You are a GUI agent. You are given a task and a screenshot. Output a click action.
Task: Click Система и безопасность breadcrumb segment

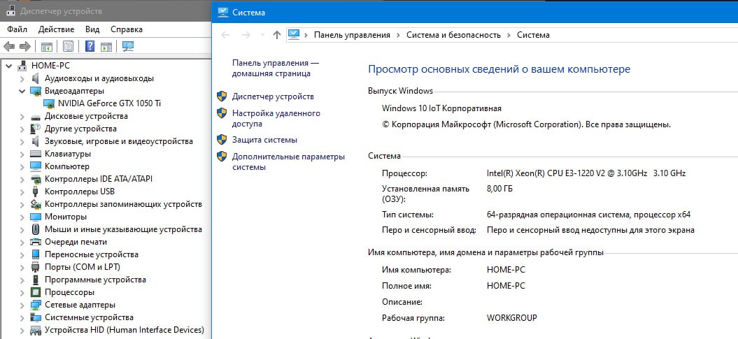[x=453, y=35]
